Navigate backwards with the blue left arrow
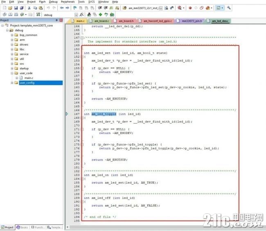The width and height of the screenshot is (266, 231). pos(62,8)
